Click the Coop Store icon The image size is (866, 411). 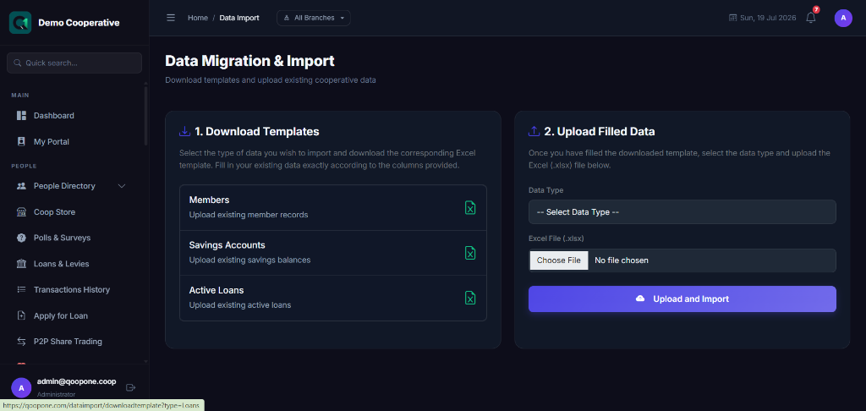click(21, 212)
